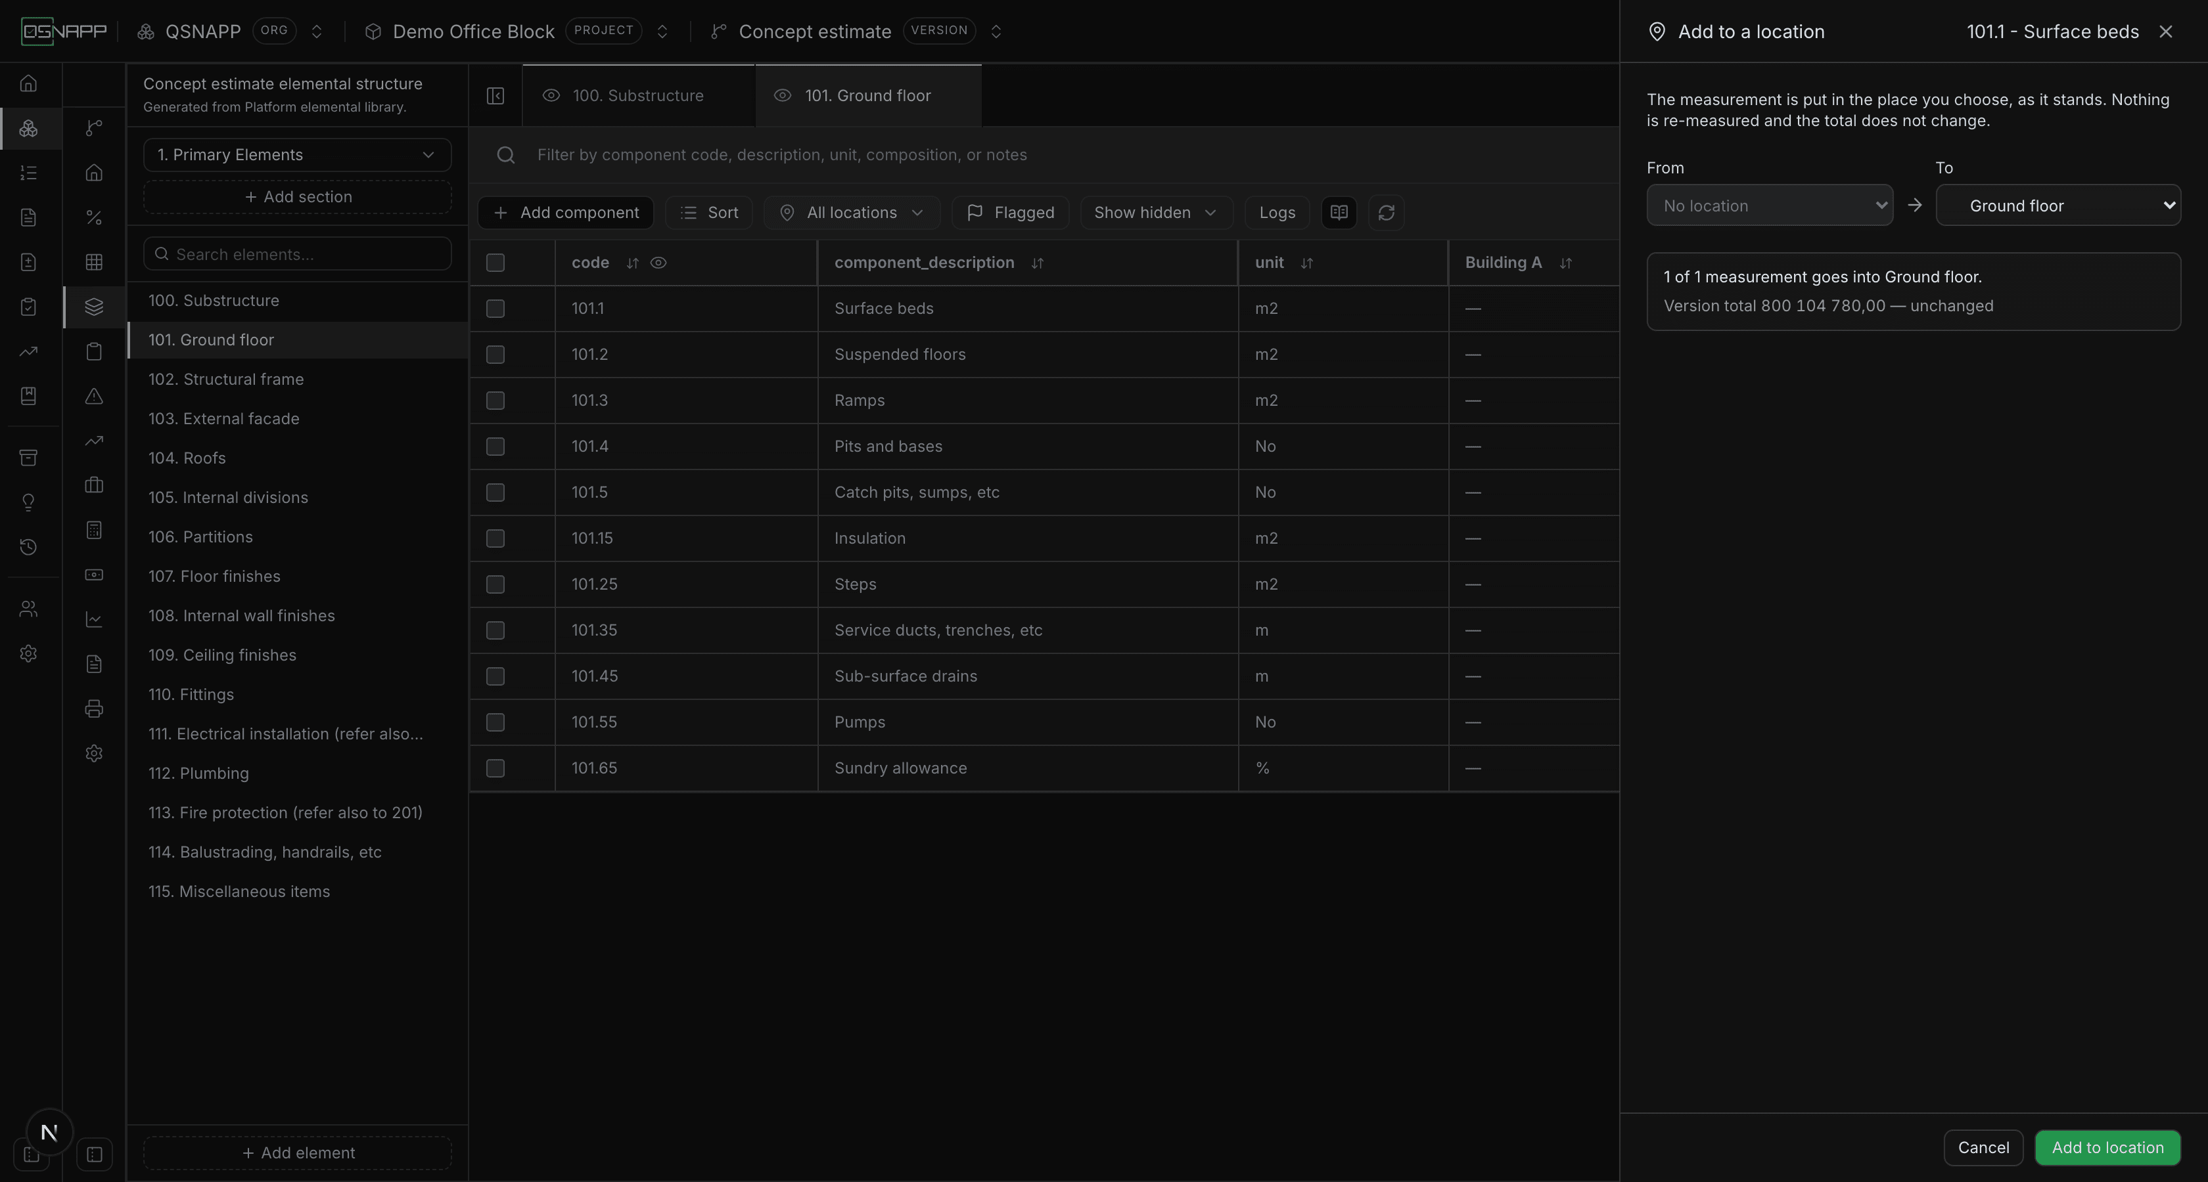This screenshot has height=1182, width=2208.
Task: Open the briefcase icon in second sidebar
Action: click(x=94, y=486)
